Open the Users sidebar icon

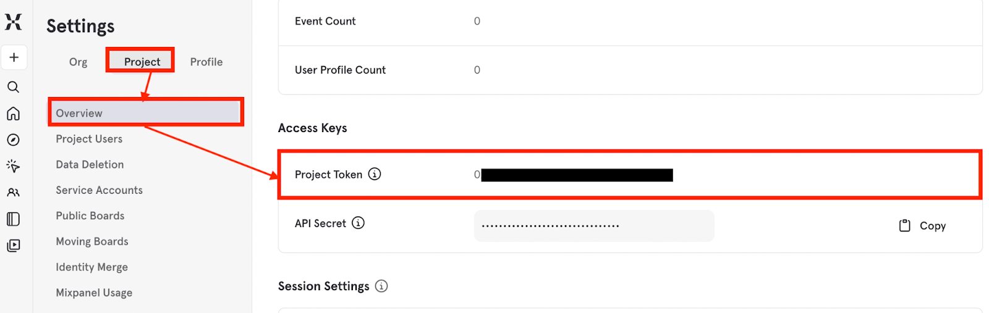[x=13, y=193]
